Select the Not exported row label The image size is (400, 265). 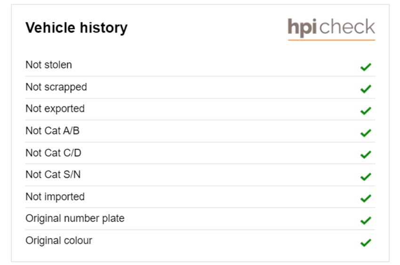[55, 109]
